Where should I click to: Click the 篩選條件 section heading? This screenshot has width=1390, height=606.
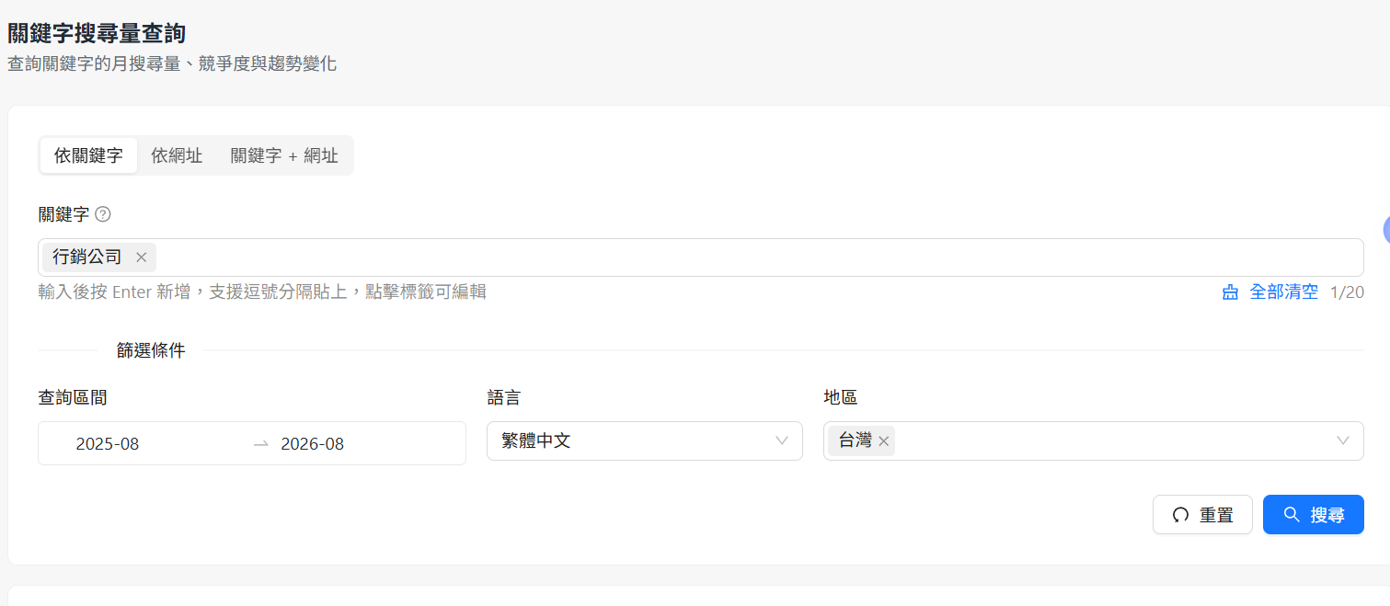point(151,350)
